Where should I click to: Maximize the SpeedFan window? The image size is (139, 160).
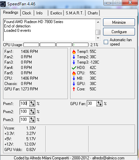click(x=118, y=2)
